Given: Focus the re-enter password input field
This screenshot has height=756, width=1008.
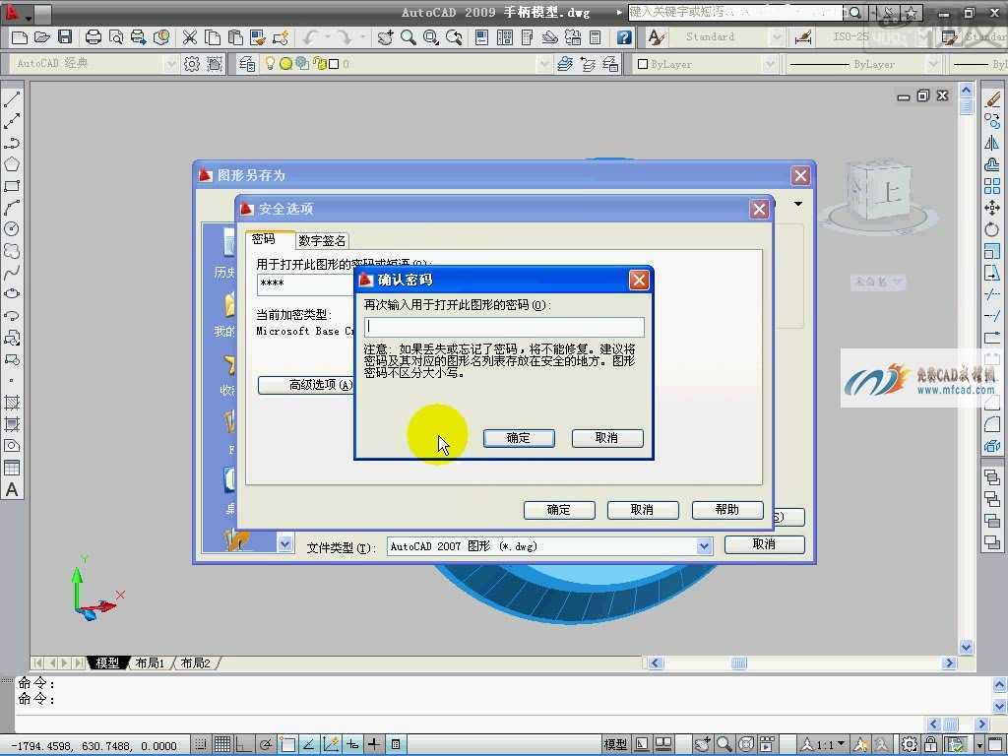Looking at the screenshot, I should point(504,327).
